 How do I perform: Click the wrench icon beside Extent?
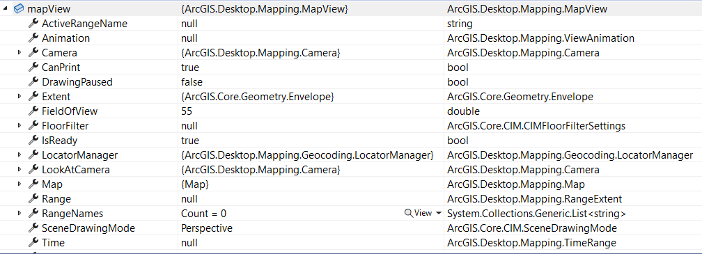pyautogui.click(x=33, y=97)
